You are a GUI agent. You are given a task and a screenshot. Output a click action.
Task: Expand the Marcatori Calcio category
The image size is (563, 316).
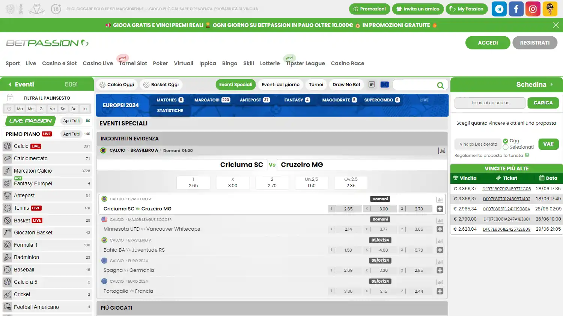47,171
